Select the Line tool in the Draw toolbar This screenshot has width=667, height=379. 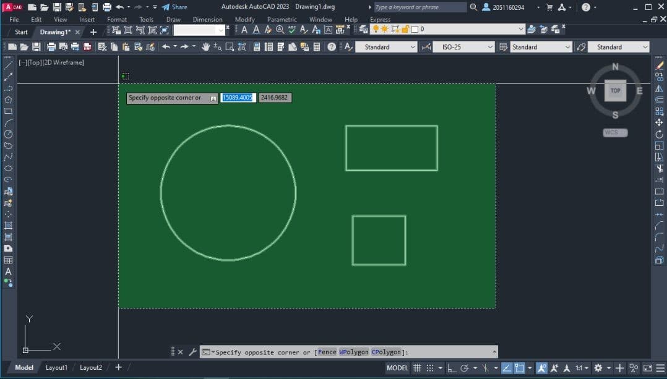point(8,66)
